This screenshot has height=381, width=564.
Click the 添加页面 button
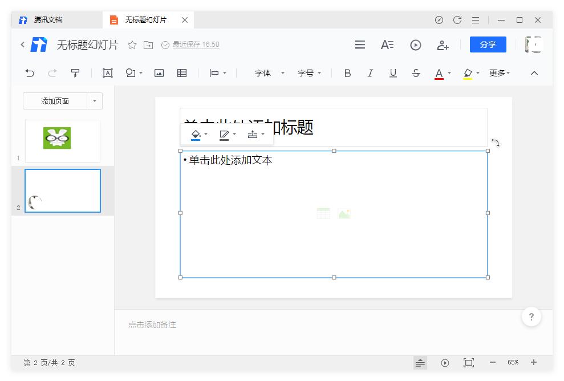point(55,101)
